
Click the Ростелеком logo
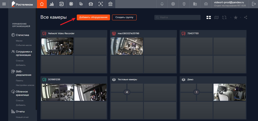[x=22, y=4]
